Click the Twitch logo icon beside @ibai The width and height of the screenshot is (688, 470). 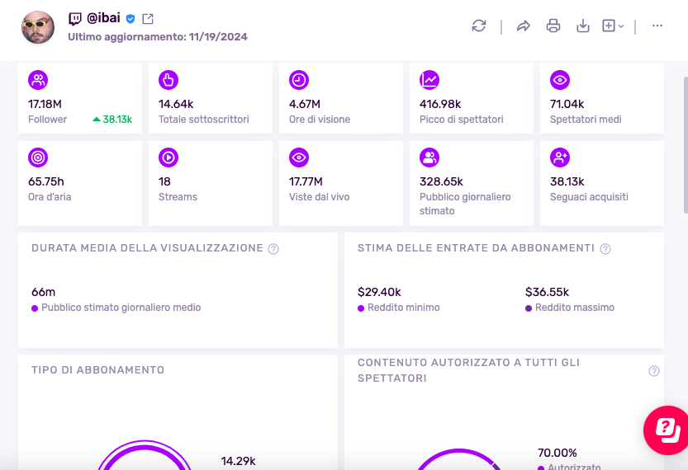coord(75,18)
